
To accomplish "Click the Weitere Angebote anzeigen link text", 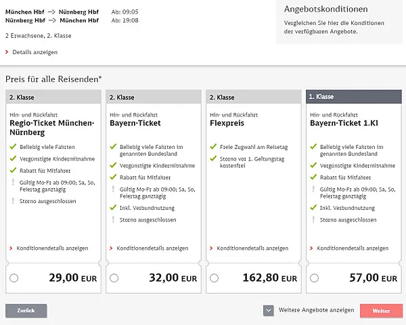I will (x=316, y=310).
